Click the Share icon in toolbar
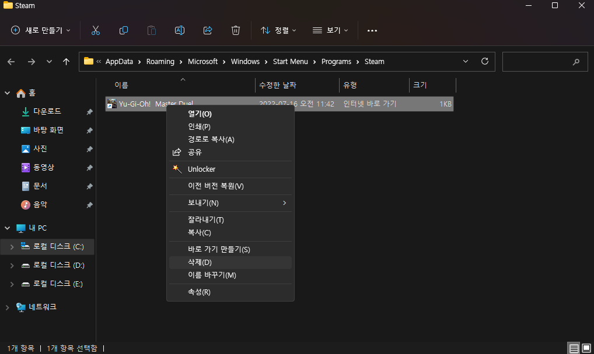Screen dimensions: 594x354 point(208,30)
